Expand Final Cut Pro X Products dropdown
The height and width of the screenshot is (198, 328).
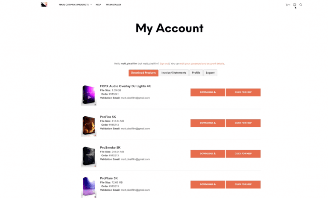(75, 5)
